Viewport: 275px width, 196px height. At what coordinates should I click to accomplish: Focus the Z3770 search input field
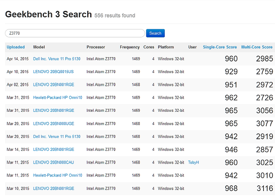coord(75,33)
